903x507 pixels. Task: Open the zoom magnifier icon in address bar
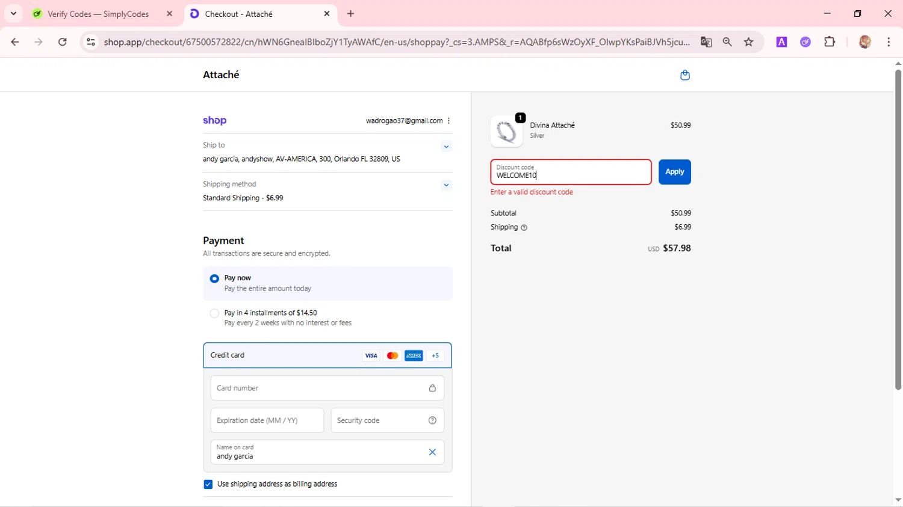point(727,42)
